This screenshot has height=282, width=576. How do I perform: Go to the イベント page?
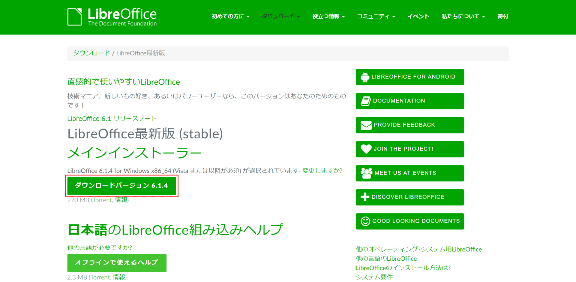(x=418, y=17)
